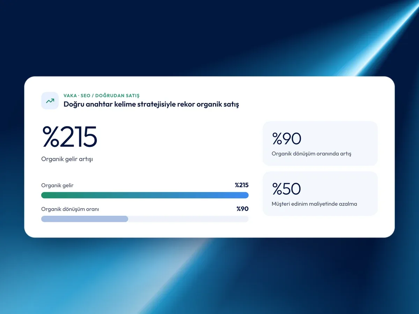Viewport: 419px width, 314px height.
Task: Click the upward trend arrow icon
Action: click(50, 100)
